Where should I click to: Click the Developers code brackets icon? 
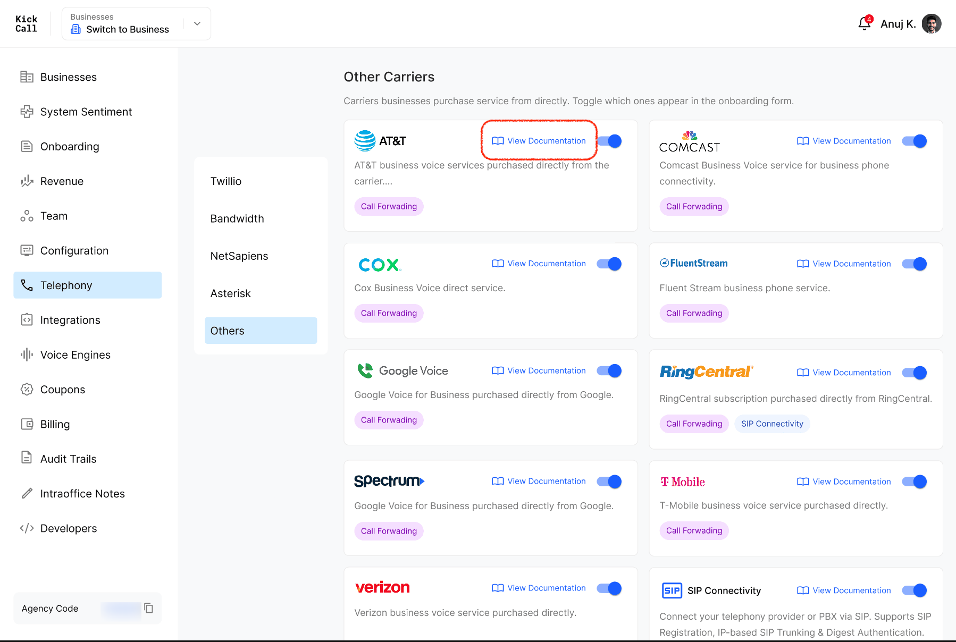pyautogui.click(x=27, y=528)
